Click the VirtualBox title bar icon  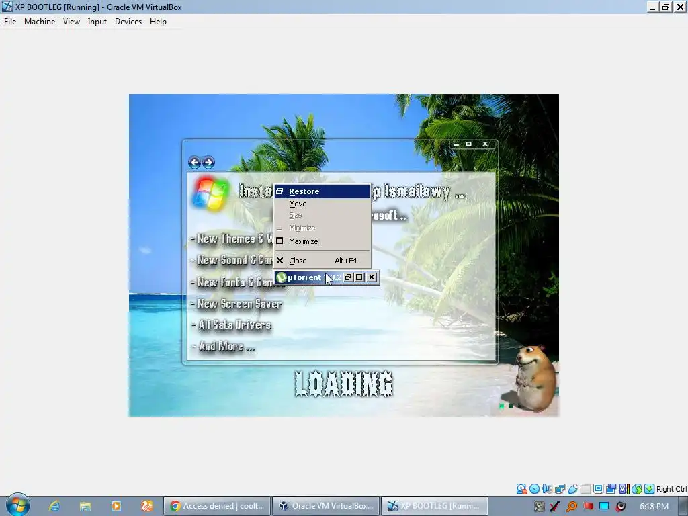(x=7, y=7)
